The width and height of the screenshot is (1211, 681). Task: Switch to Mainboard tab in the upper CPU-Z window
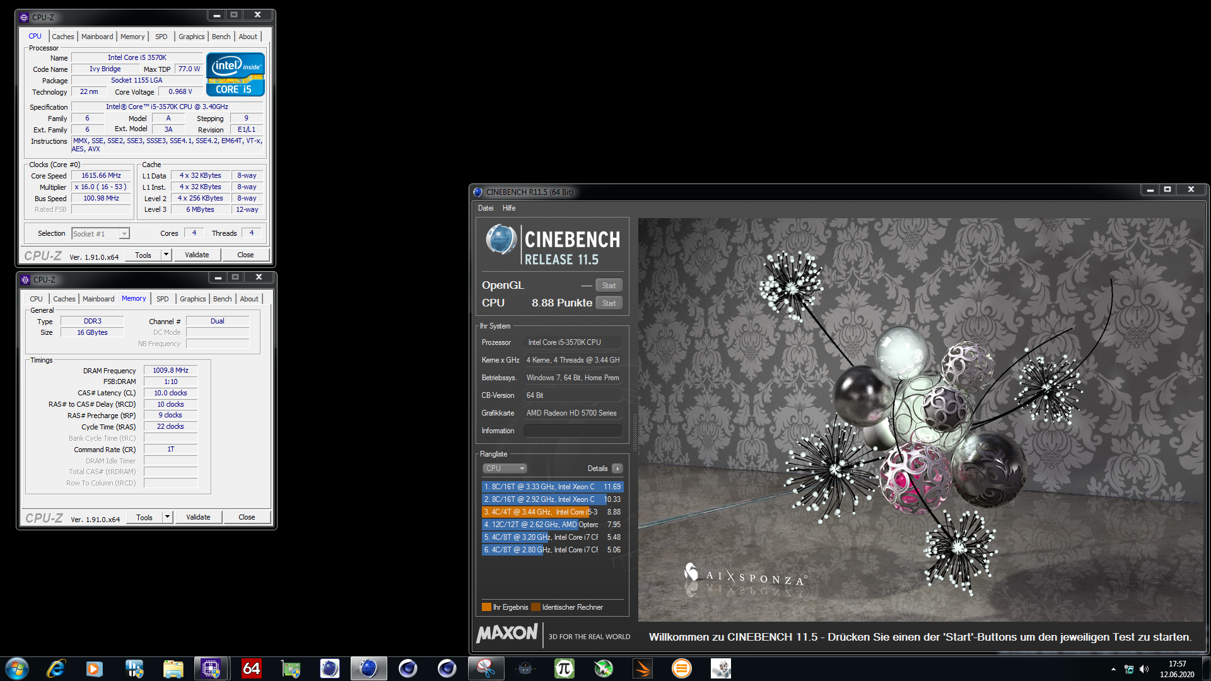coord(97,37)
